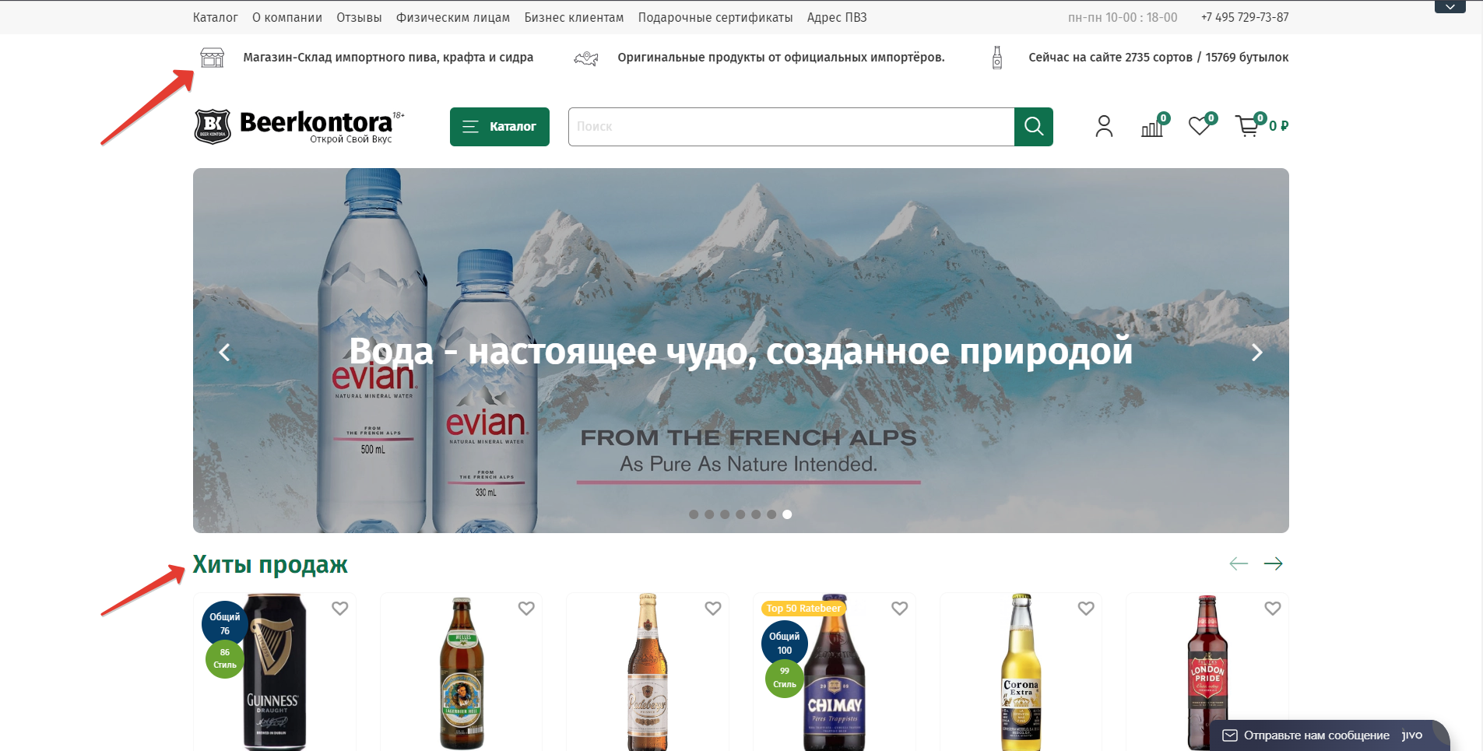Add Guinness Draught to favorites
Image resolution: width=1483 pixels, height=751 pixels.
340,609
